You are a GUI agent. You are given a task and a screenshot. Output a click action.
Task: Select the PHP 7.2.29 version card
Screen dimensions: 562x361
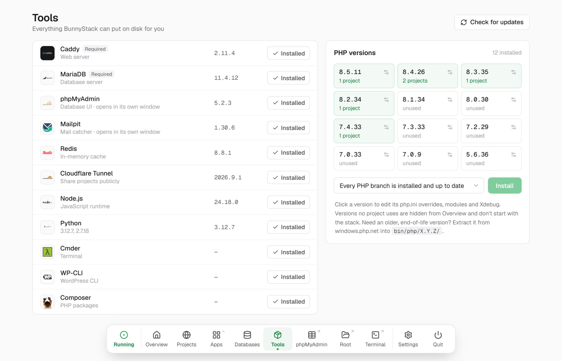coord(491,131)
